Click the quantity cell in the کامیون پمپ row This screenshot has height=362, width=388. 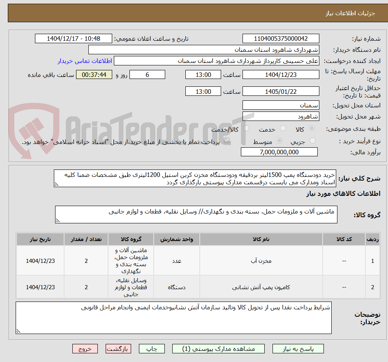[x=86, y=287]
